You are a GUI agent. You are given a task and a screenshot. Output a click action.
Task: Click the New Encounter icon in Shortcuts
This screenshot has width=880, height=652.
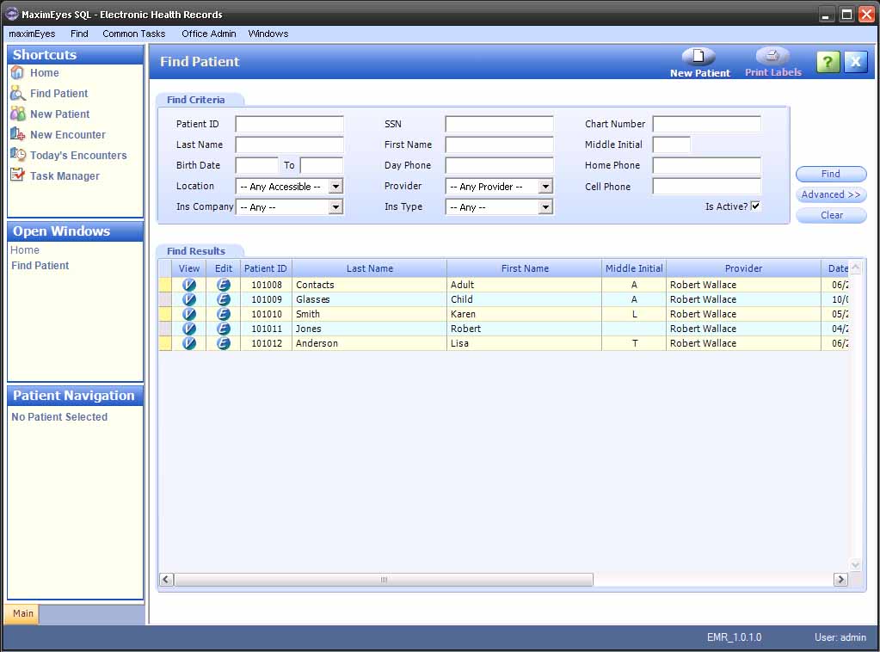coord(17,135)
